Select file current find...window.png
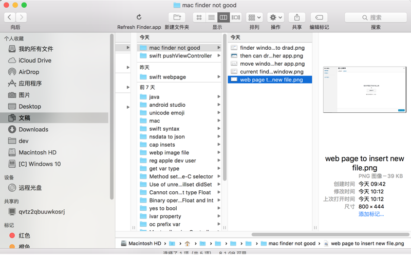This screenshot has height=259, width=411. coord(270,72)
